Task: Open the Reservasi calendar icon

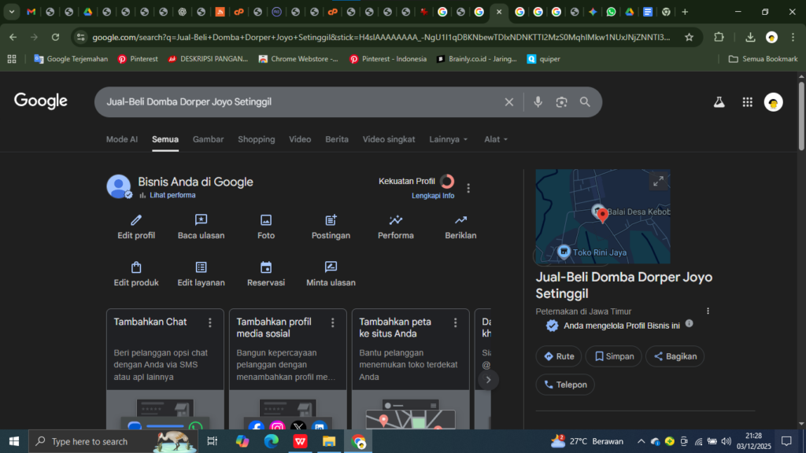Action: coord(266,267)
